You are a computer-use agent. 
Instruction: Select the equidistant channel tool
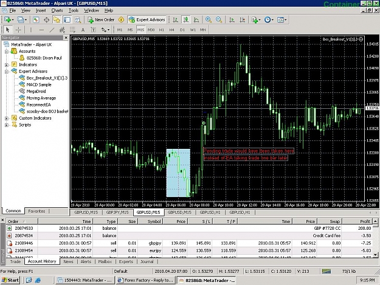62,30
